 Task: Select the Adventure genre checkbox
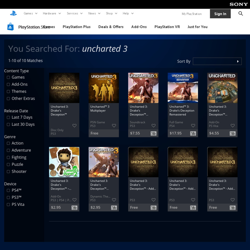(8, 150)
